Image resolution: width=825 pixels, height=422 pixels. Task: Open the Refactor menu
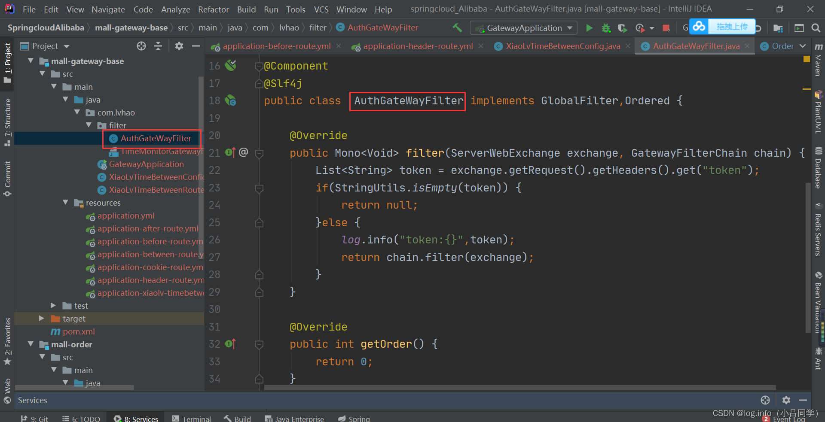213,9
